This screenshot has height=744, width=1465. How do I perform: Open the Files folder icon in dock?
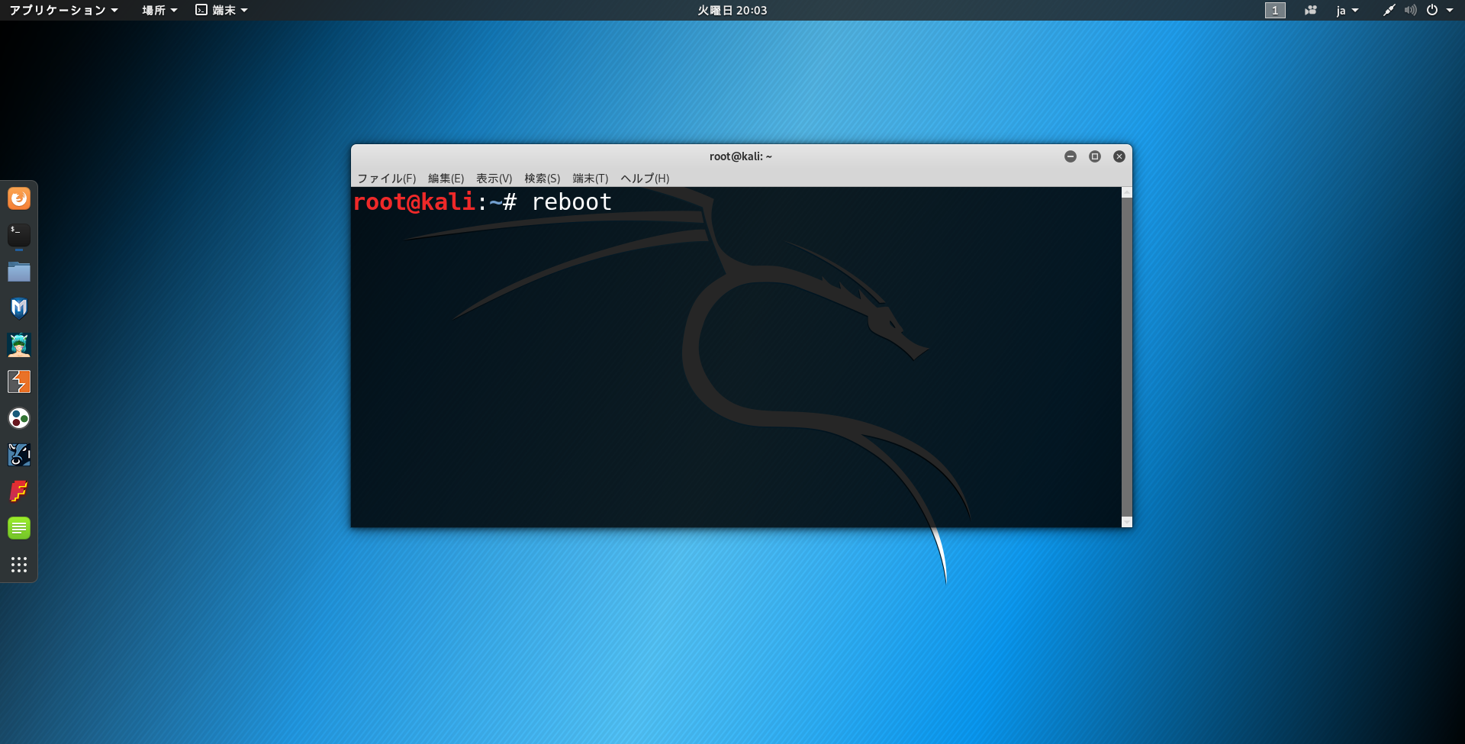pyautogui.click(x=19, y=272)
